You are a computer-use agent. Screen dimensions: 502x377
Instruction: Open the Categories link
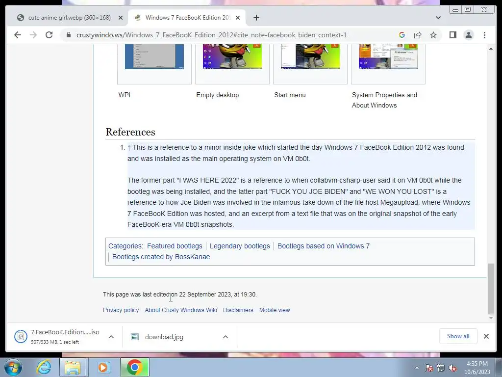[x=125, y=246]
